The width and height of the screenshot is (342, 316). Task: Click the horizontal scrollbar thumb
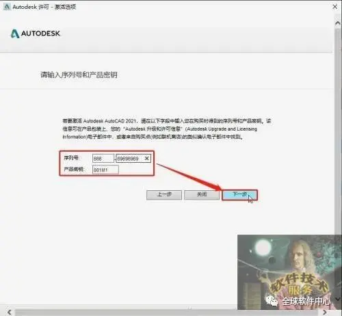(166, 312)
